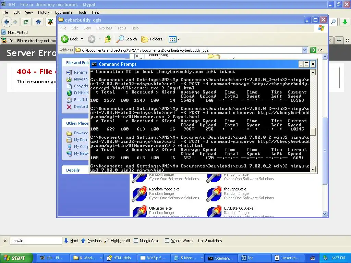Image resolution: width=351 pixels, height=263 pixels.
Task: Open Downloads under Other Places
Action: coord(77,133)
